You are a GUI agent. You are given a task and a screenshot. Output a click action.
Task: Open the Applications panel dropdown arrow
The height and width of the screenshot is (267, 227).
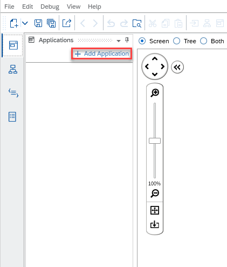119,41
